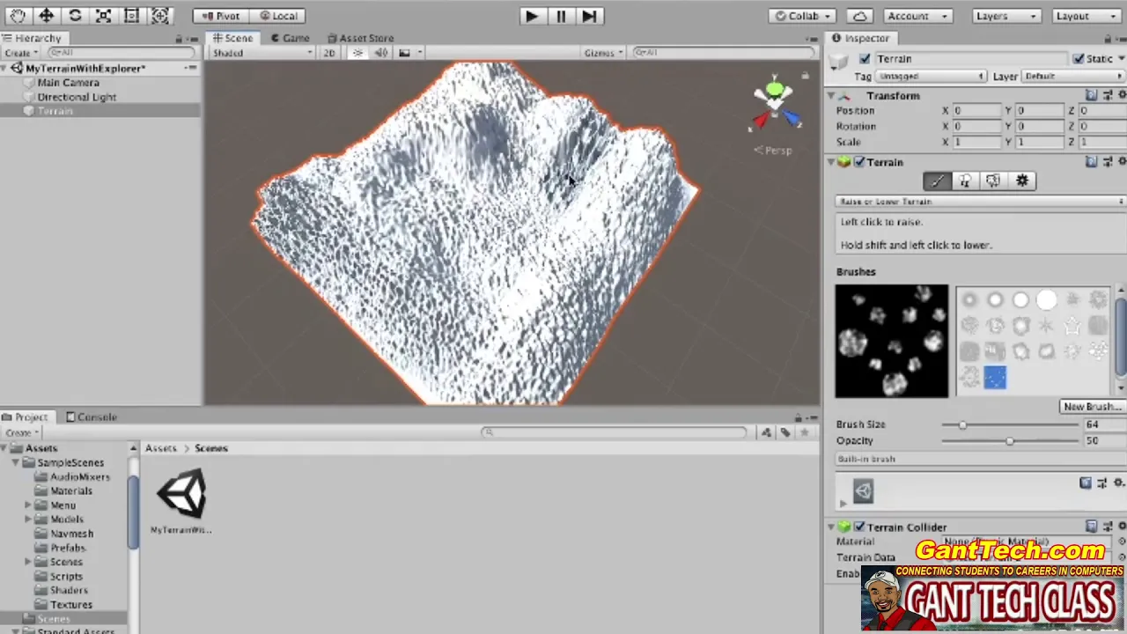
Task: Pick the blue highlighted scatter brush
Action: pos(995,378)
